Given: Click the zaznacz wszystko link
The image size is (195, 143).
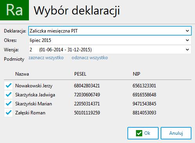Looking at the screenshot, I should pyautogui.click(x=46, y=58).
